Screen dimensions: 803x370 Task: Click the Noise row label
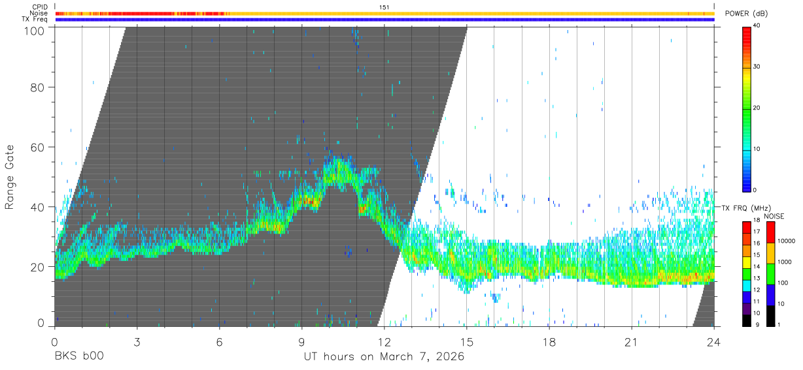coord(40,13)
